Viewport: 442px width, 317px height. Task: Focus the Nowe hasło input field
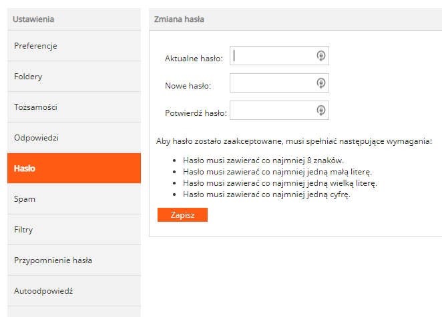click(x=279, y=83)
